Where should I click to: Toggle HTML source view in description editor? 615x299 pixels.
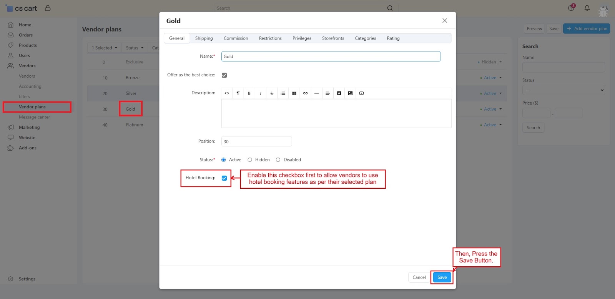227,93
